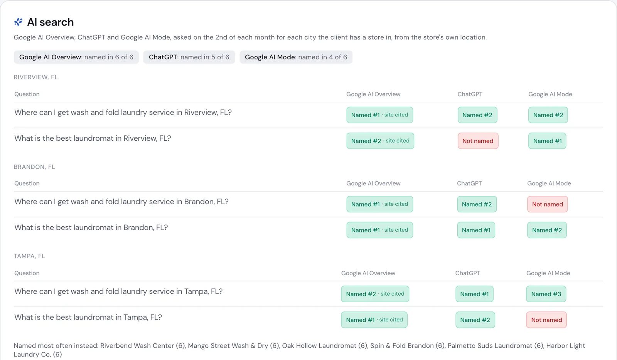Screen dimensions: 617x360
Task: Click the description line starting "Google AI Overview, ChatGPT"
Action: pyautogui.click(x=250, y=37)
